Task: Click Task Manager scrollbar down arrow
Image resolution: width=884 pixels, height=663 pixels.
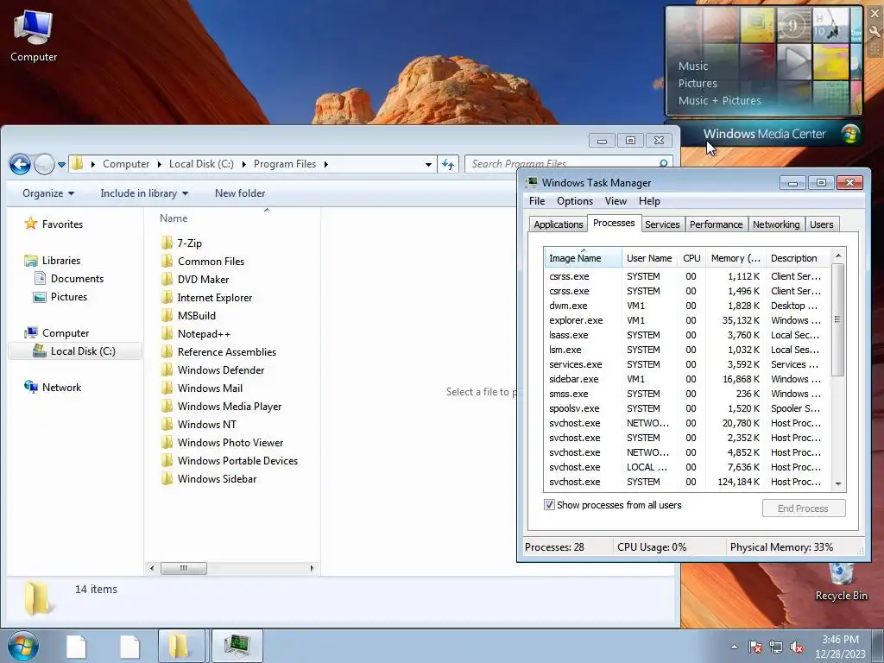Action: pos(838,483)
